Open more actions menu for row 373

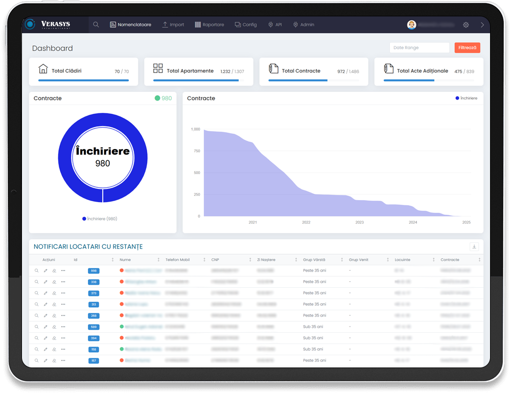(63, 293)
